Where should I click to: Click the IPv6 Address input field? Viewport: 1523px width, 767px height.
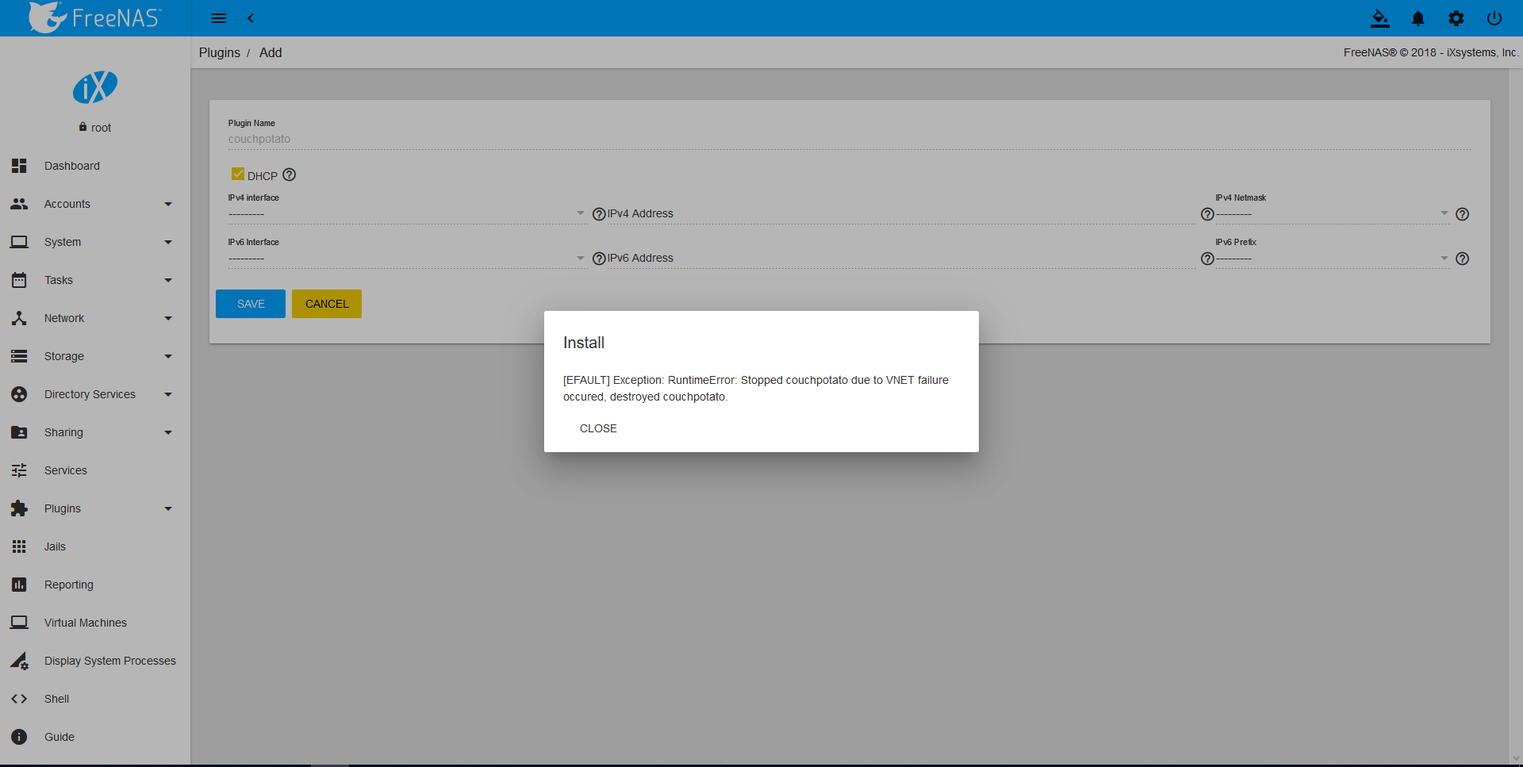point(900,259)
